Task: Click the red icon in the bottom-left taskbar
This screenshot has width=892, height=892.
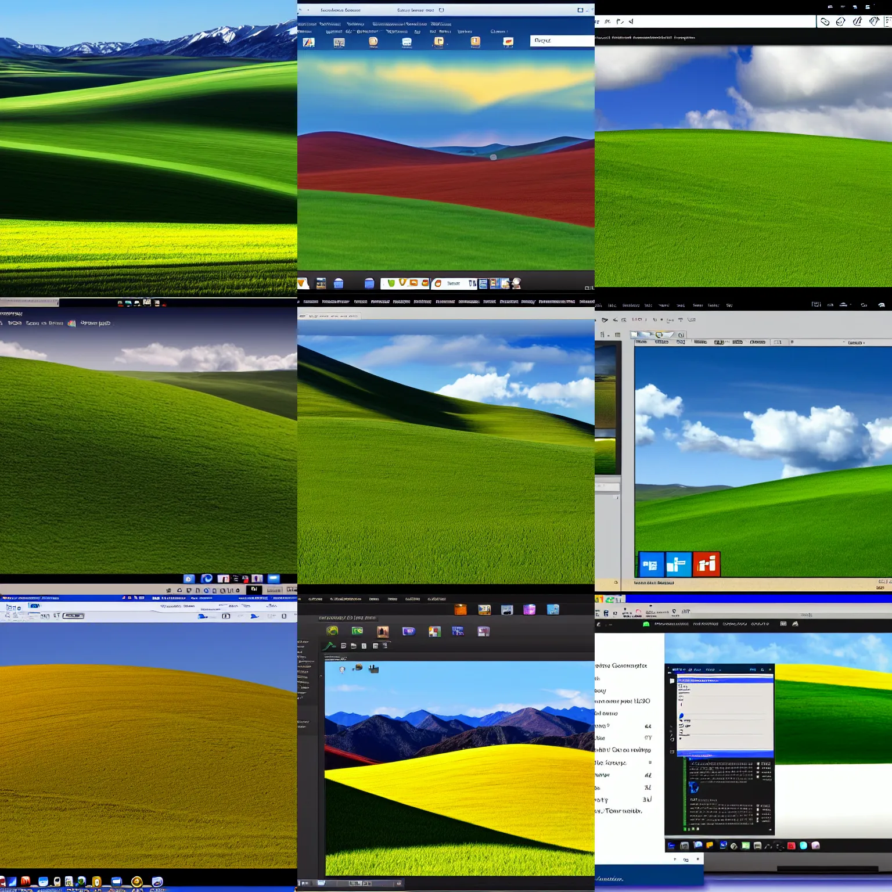Action: pos(26,881)
